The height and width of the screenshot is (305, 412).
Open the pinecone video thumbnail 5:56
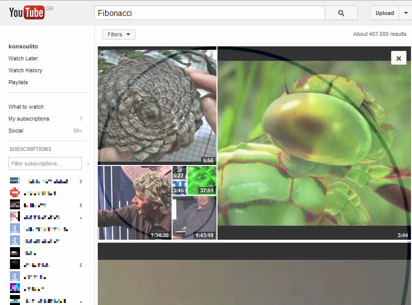[157, 106]
